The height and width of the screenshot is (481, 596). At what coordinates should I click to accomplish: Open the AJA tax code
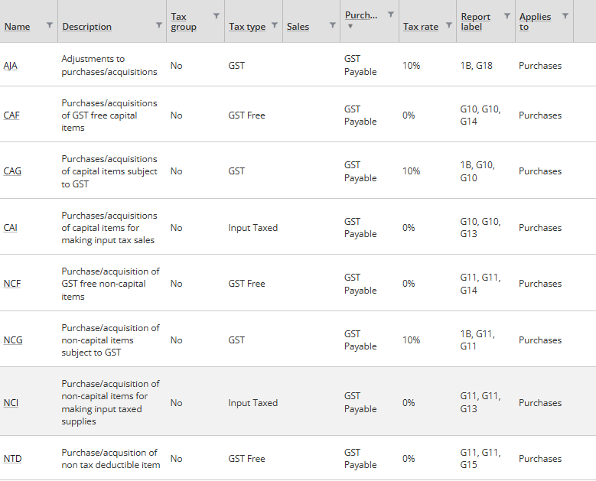pos(11,66)
